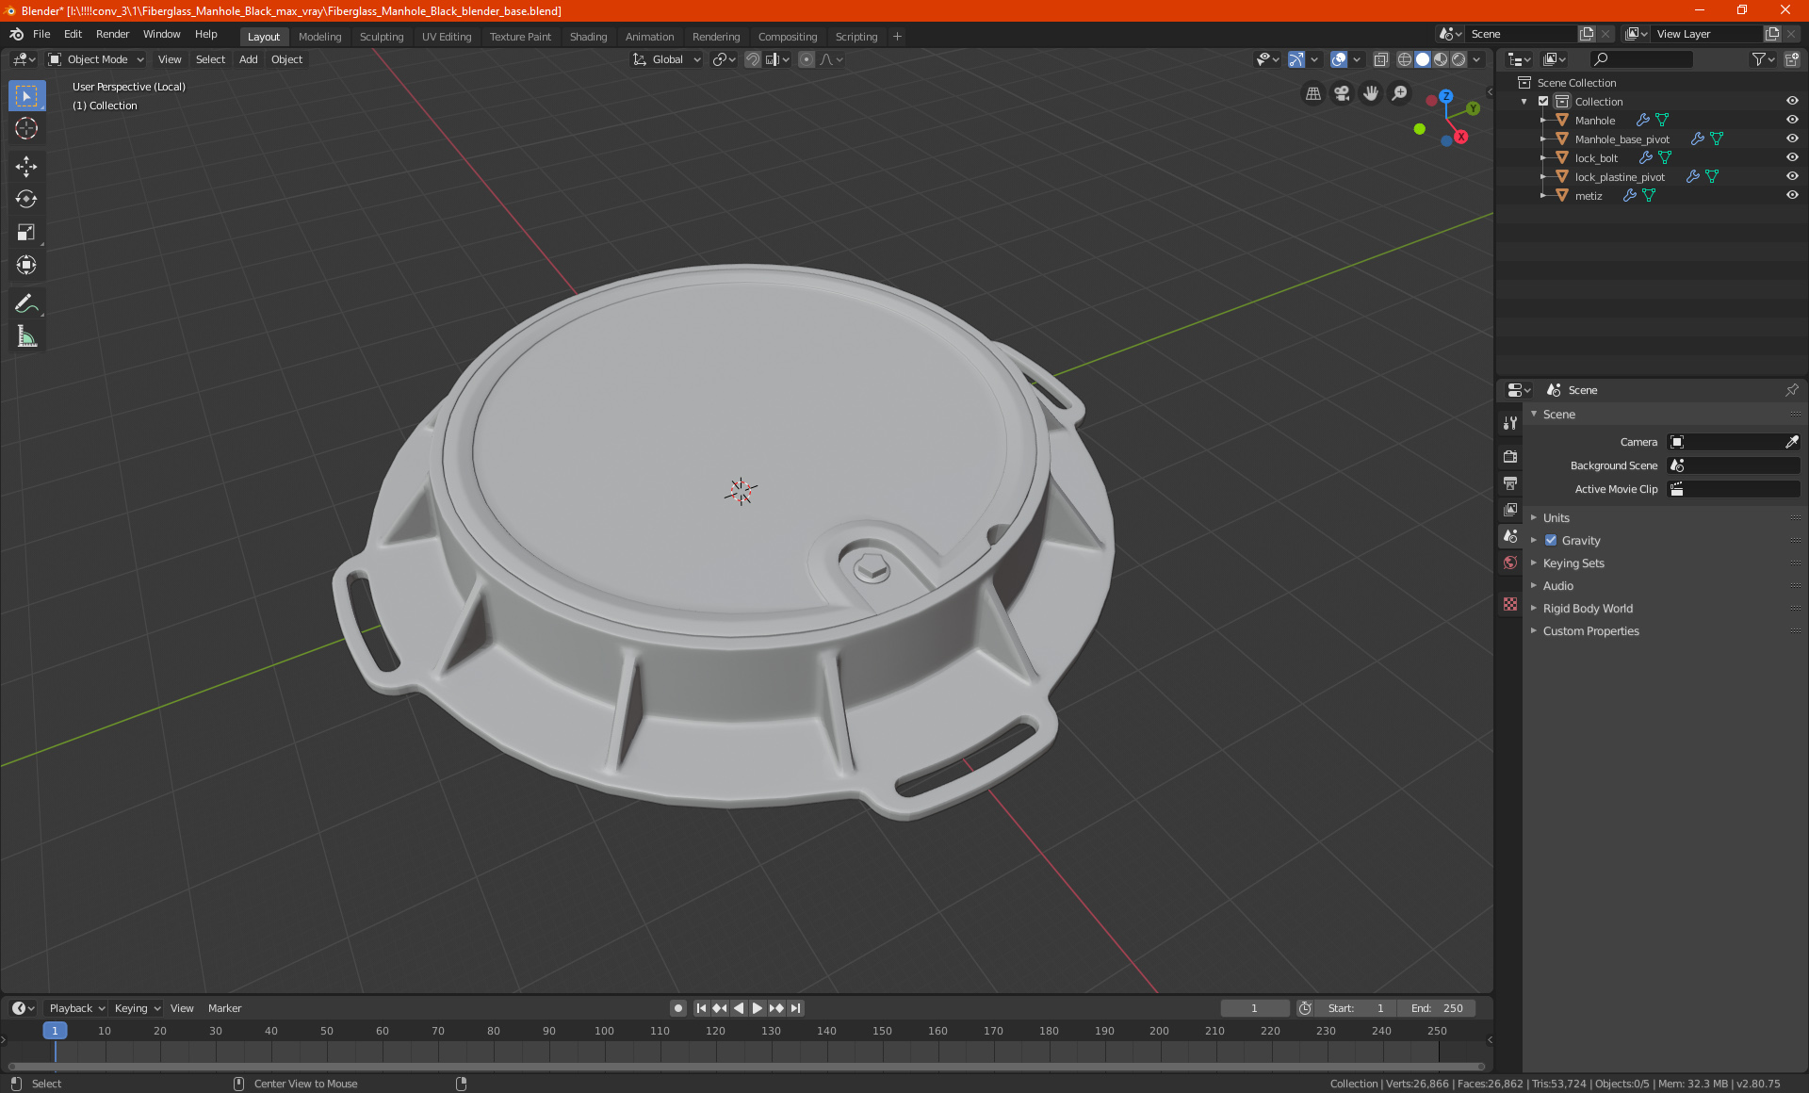This screenshot has height=1093, width=1809.
Task: Switch to material preview shading
Action: [x=1441, y=59]
